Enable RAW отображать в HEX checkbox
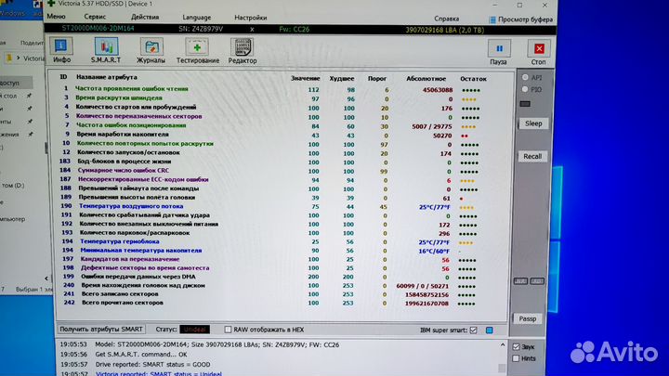The width and height of the screenshot is (669, 376). [227, 329]
